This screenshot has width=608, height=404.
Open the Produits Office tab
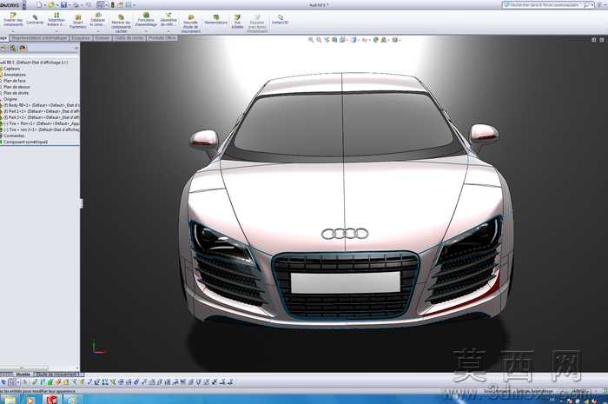click(x=162, y=38)
